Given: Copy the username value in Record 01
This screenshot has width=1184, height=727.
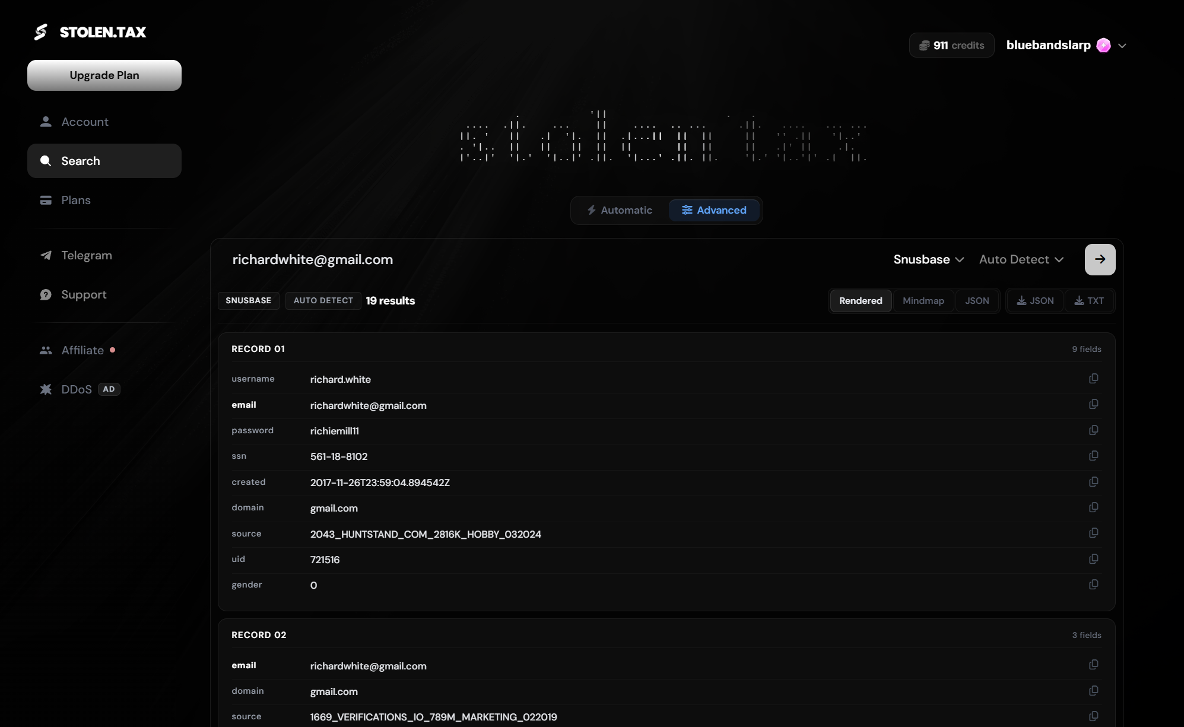Looking at the screenshot, I should click(1093, 379).
